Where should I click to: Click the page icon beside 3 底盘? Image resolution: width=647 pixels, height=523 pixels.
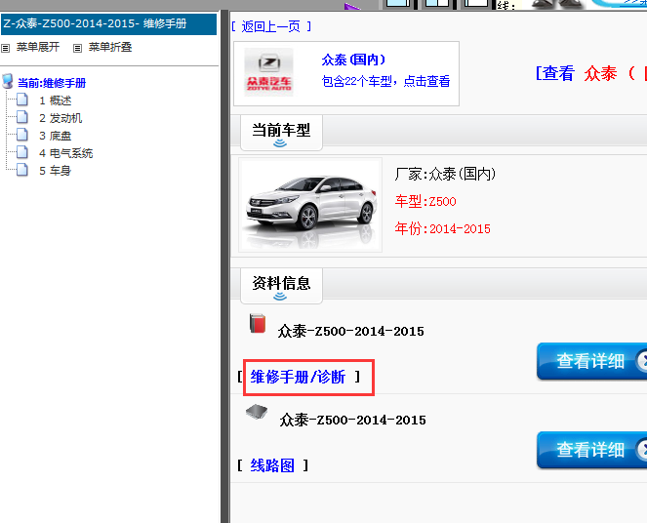22,135
